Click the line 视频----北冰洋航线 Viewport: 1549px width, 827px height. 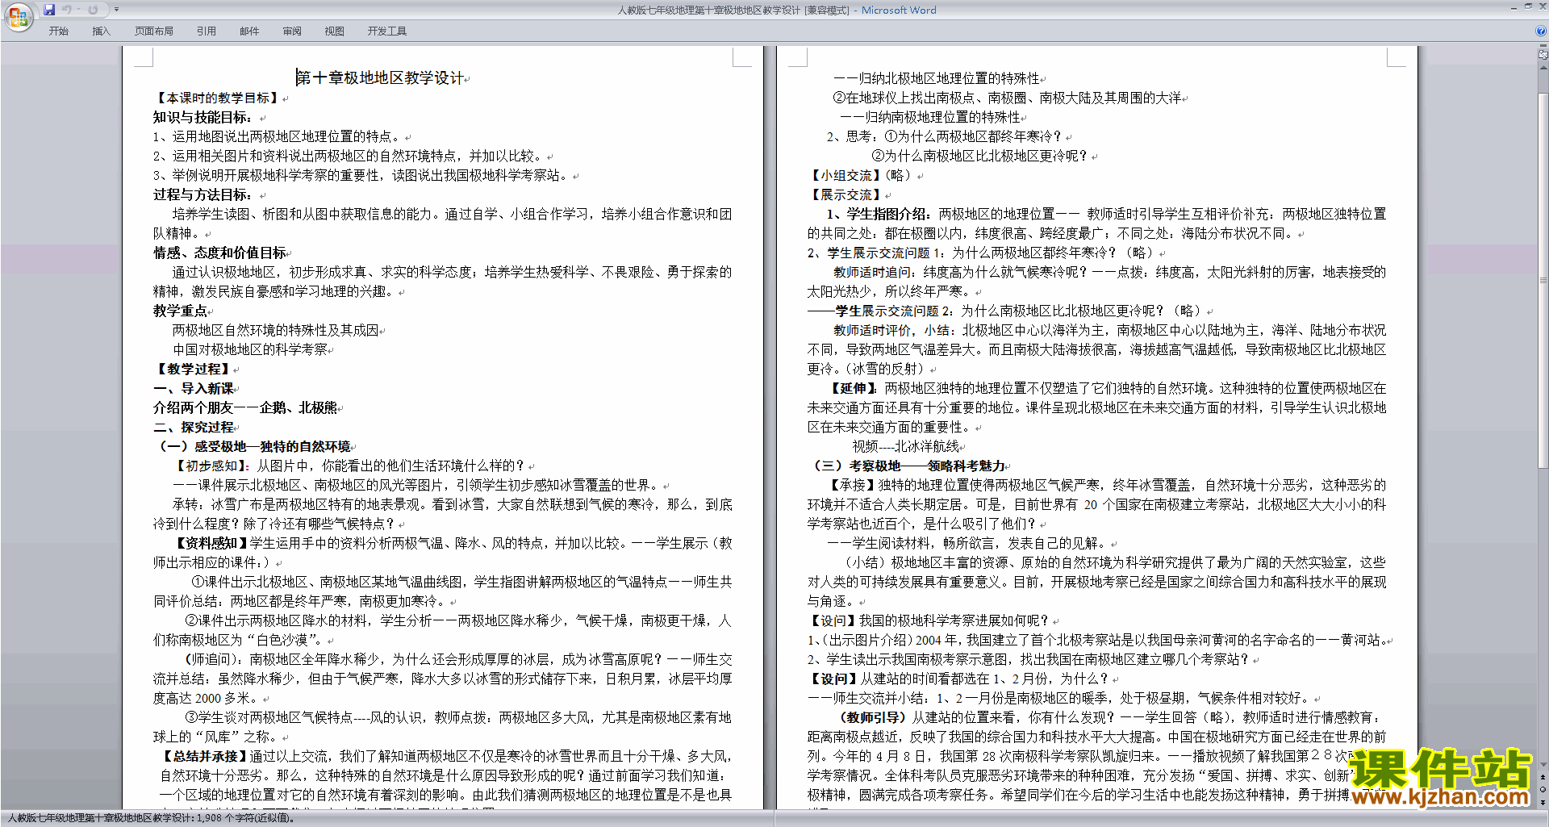(x=906, y=446)
